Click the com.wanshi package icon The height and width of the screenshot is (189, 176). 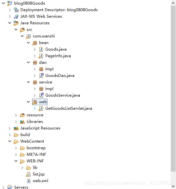(x=29, y=36)
